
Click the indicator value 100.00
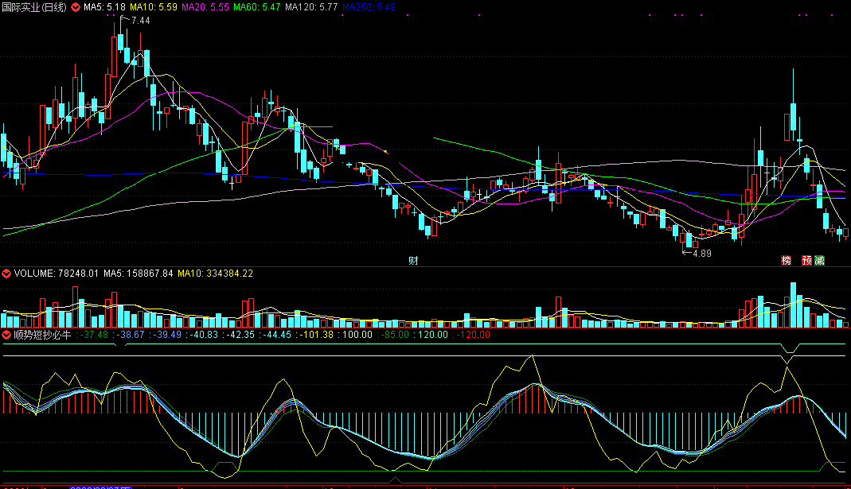coord(356,335)
